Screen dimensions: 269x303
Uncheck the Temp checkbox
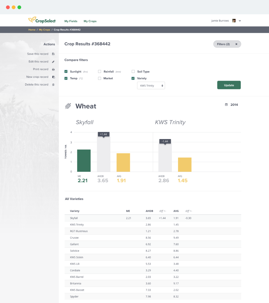point(66,78)
